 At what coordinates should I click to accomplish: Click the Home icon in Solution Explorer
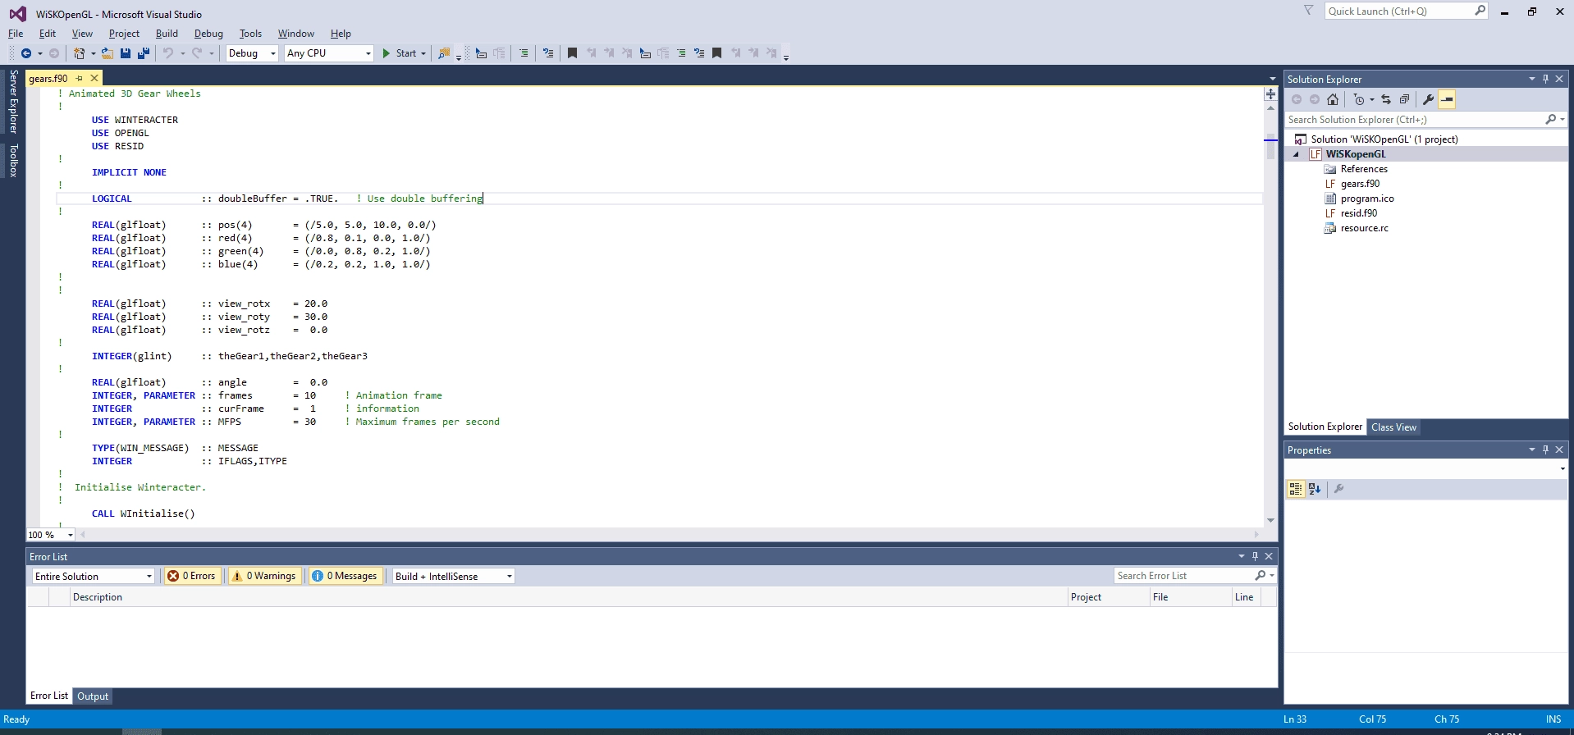tap(1333, 99)
